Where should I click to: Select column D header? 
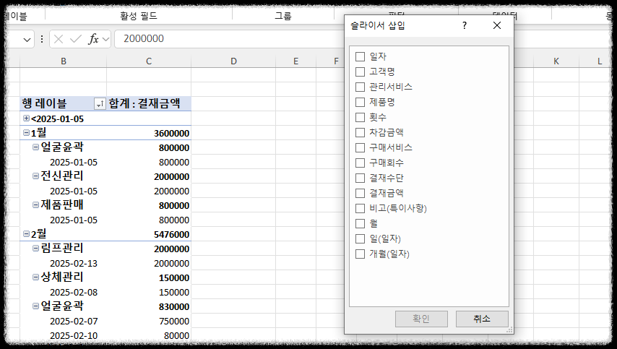point(234,61)
